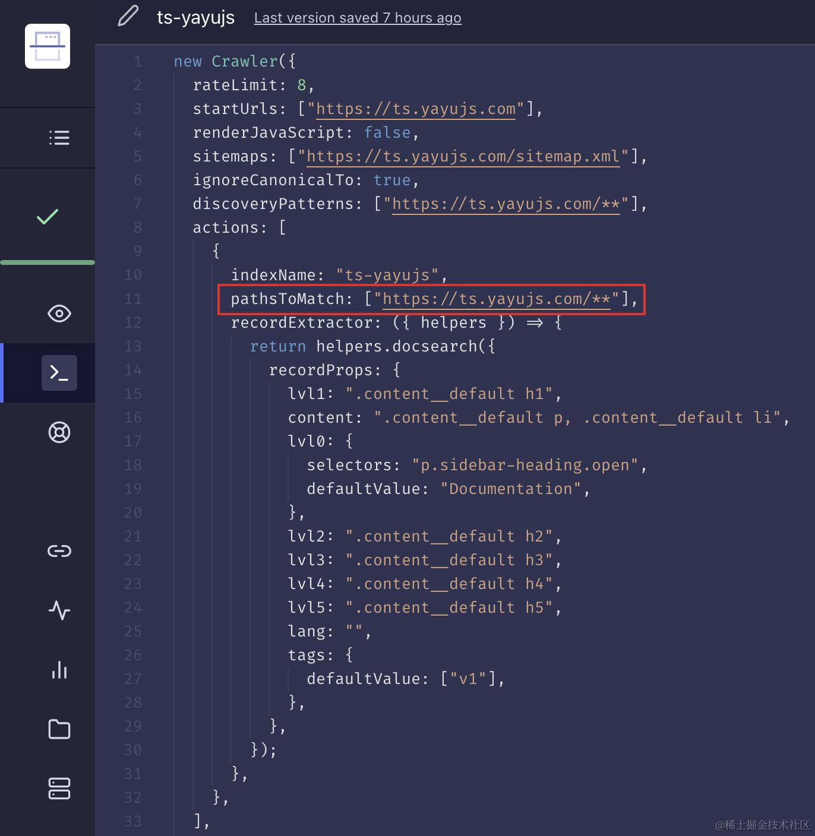Click the 'return' keyword
Screen dimensions: 815x836
278,346
